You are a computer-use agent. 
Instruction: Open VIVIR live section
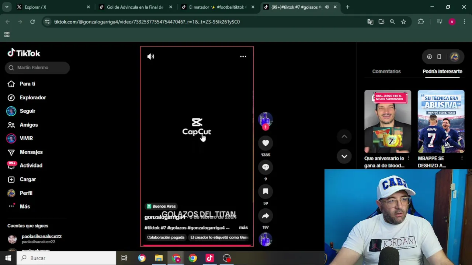click(x=26, y=138)
